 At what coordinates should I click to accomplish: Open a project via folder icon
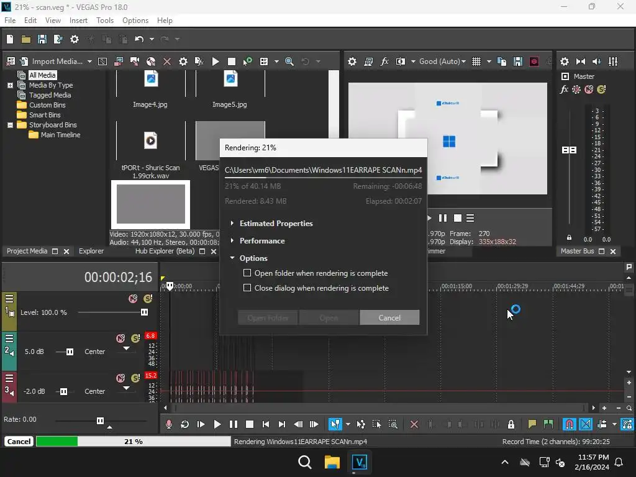point(26,39)
